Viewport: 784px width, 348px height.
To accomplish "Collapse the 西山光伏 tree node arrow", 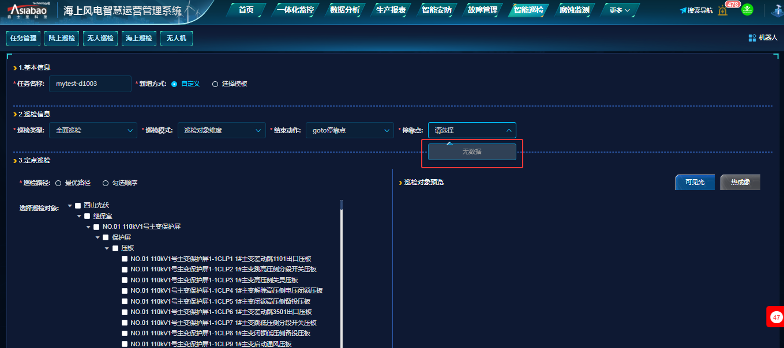I will 70,206.
